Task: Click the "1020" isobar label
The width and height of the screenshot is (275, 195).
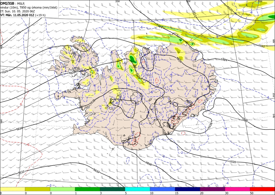Action: 230,9
